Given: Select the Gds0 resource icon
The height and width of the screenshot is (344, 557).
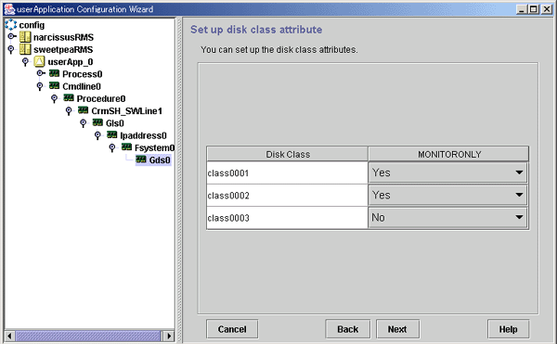Looking at the screenshot, I should click(x=141, y=159).
